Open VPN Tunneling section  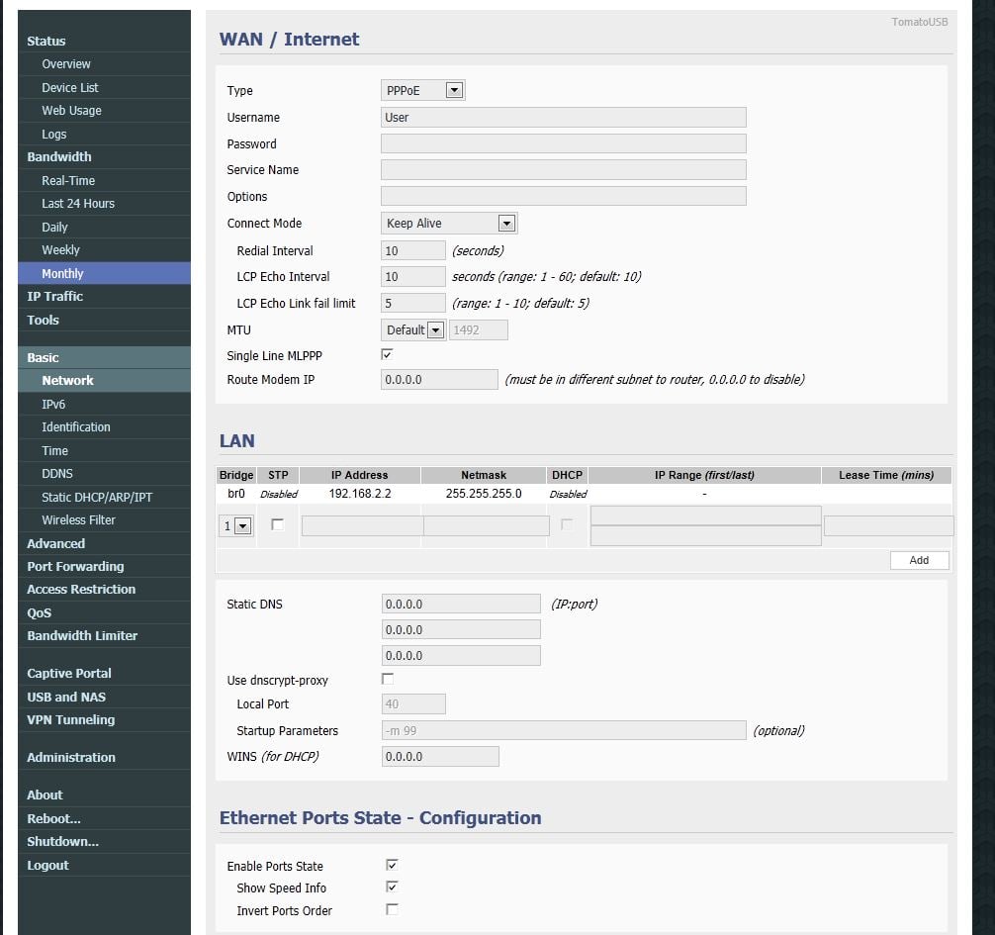click(x=70, y=719)
